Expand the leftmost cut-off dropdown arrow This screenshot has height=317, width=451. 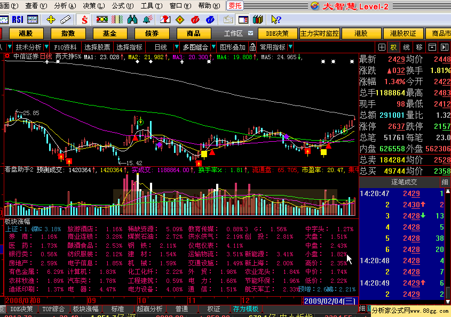pyautogui.click(x=10, y=47)
